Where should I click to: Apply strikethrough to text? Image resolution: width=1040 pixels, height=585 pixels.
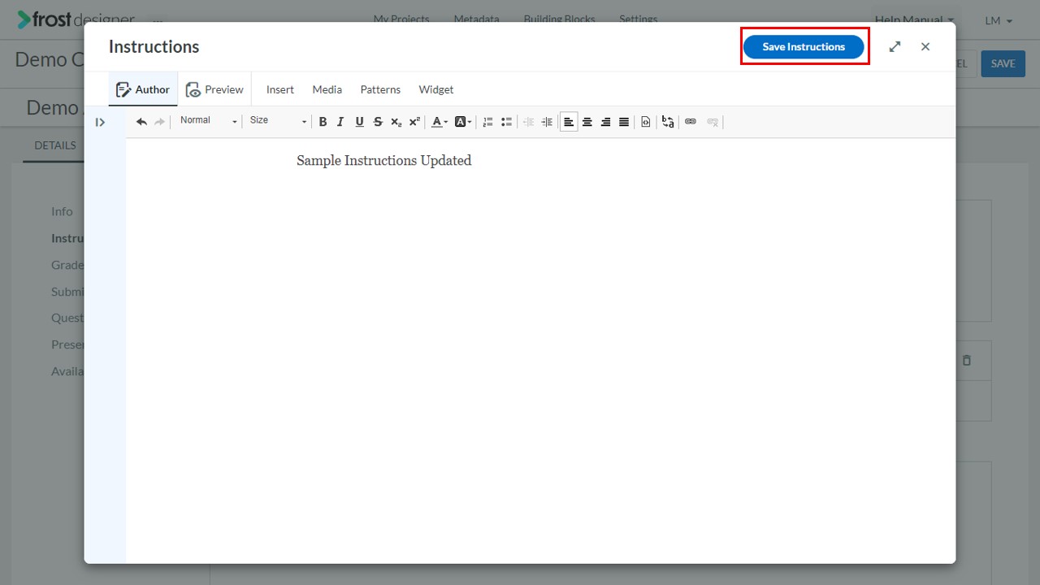coord(378,122)
